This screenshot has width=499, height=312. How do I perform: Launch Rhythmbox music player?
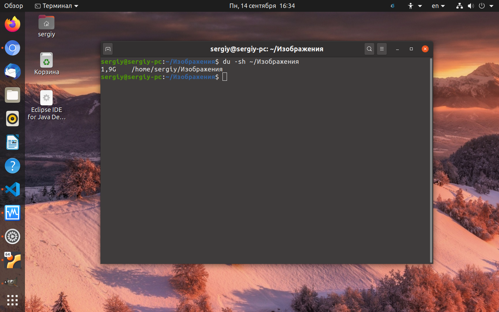tap(12, 119)
